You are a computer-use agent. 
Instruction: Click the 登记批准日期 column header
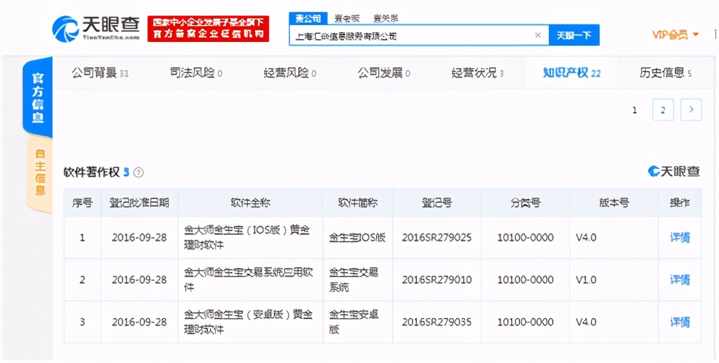click(139, 203)
